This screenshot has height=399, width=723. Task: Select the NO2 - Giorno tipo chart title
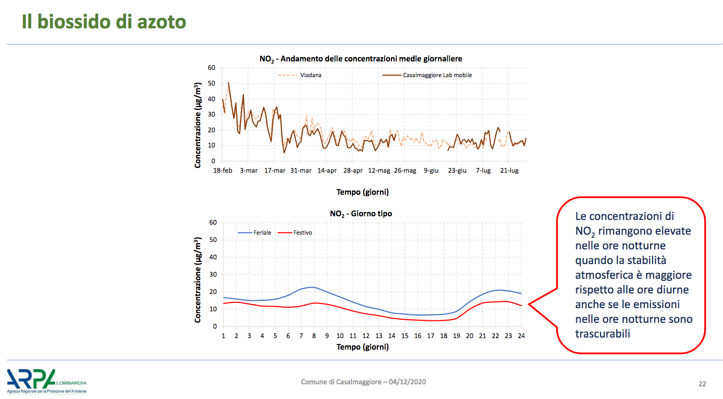(361, 214)
